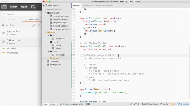Select server.js in tree view
Screen dimensions: 190x106
tap(56, 58)
